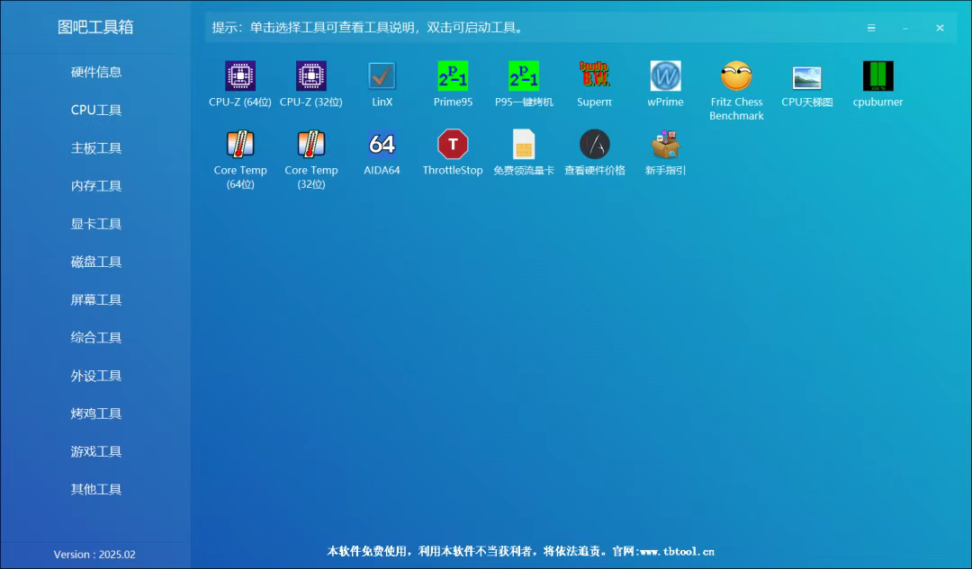Open the Superπ tool icon

(x=595, y=75)
